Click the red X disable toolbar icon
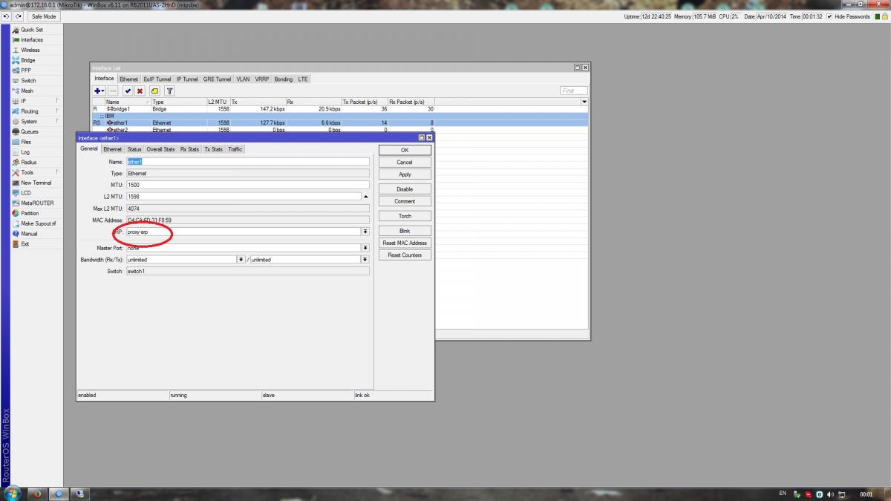Screen dimensions: 891x501 (140, 91)
